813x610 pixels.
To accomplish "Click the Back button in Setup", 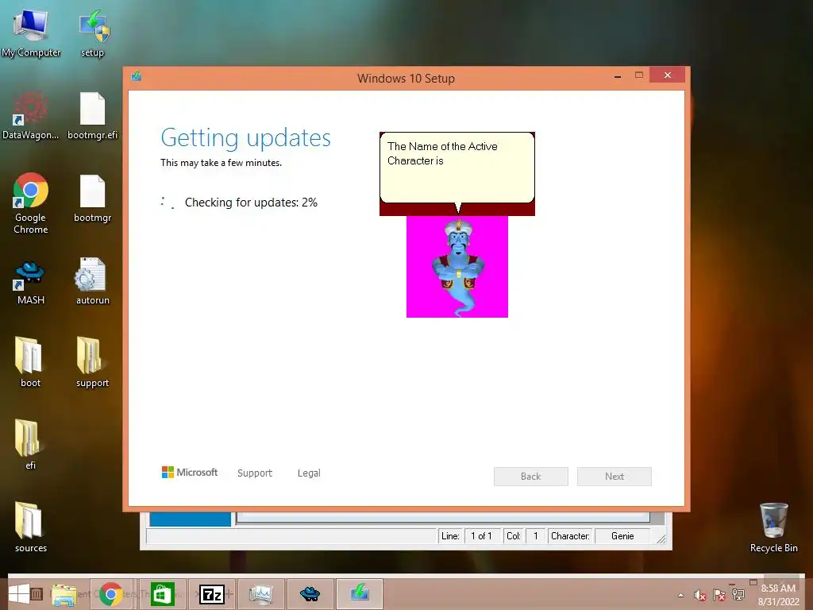I will click(531, 477).
